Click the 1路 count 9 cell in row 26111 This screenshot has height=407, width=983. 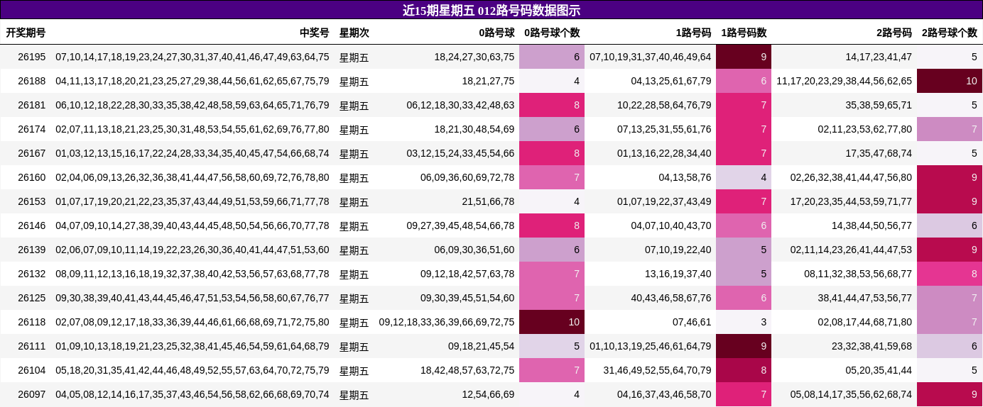744,346
